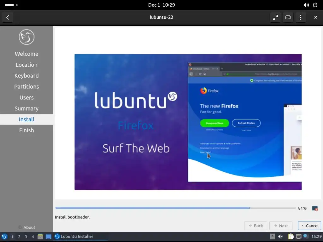Viewport: 323px width, 242px height.
Task: Click the About button in sidebar
Action: [27, 228]
